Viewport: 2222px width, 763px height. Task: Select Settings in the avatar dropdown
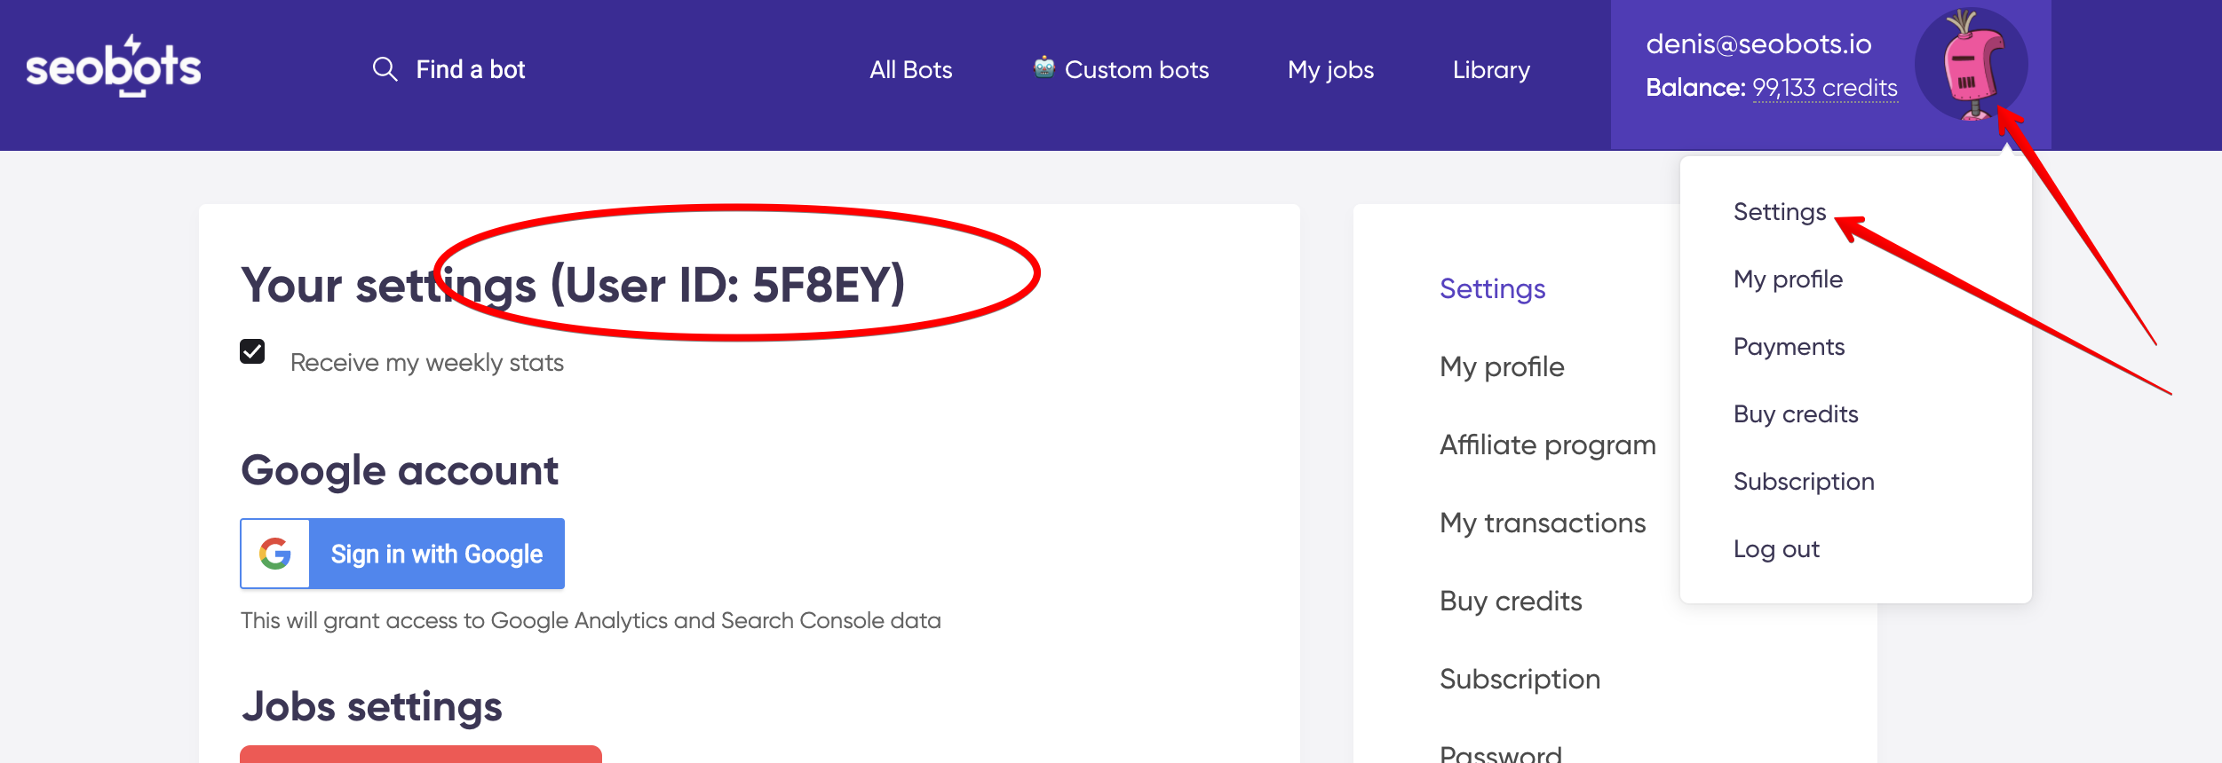[1780, 212]
